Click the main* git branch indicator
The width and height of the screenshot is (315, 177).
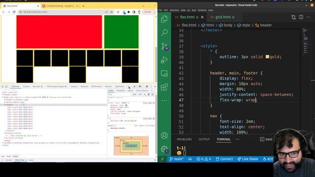tap(176, 159)
